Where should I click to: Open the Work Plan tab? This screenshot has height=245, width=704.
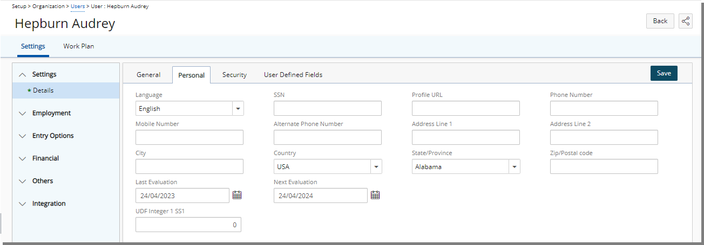coord(79,46)
